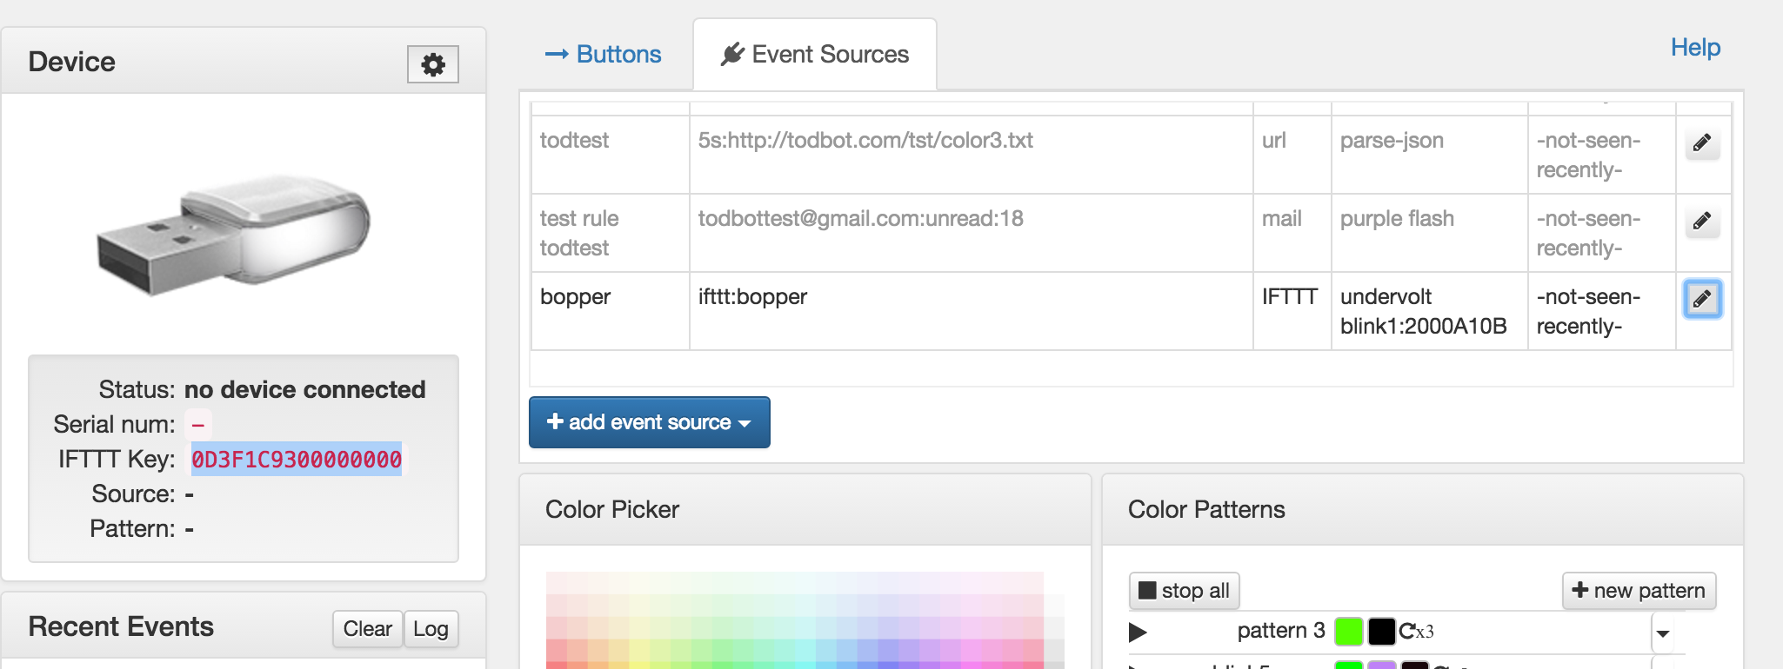Edit the bopper IFTTT event source

[1702, 300]
